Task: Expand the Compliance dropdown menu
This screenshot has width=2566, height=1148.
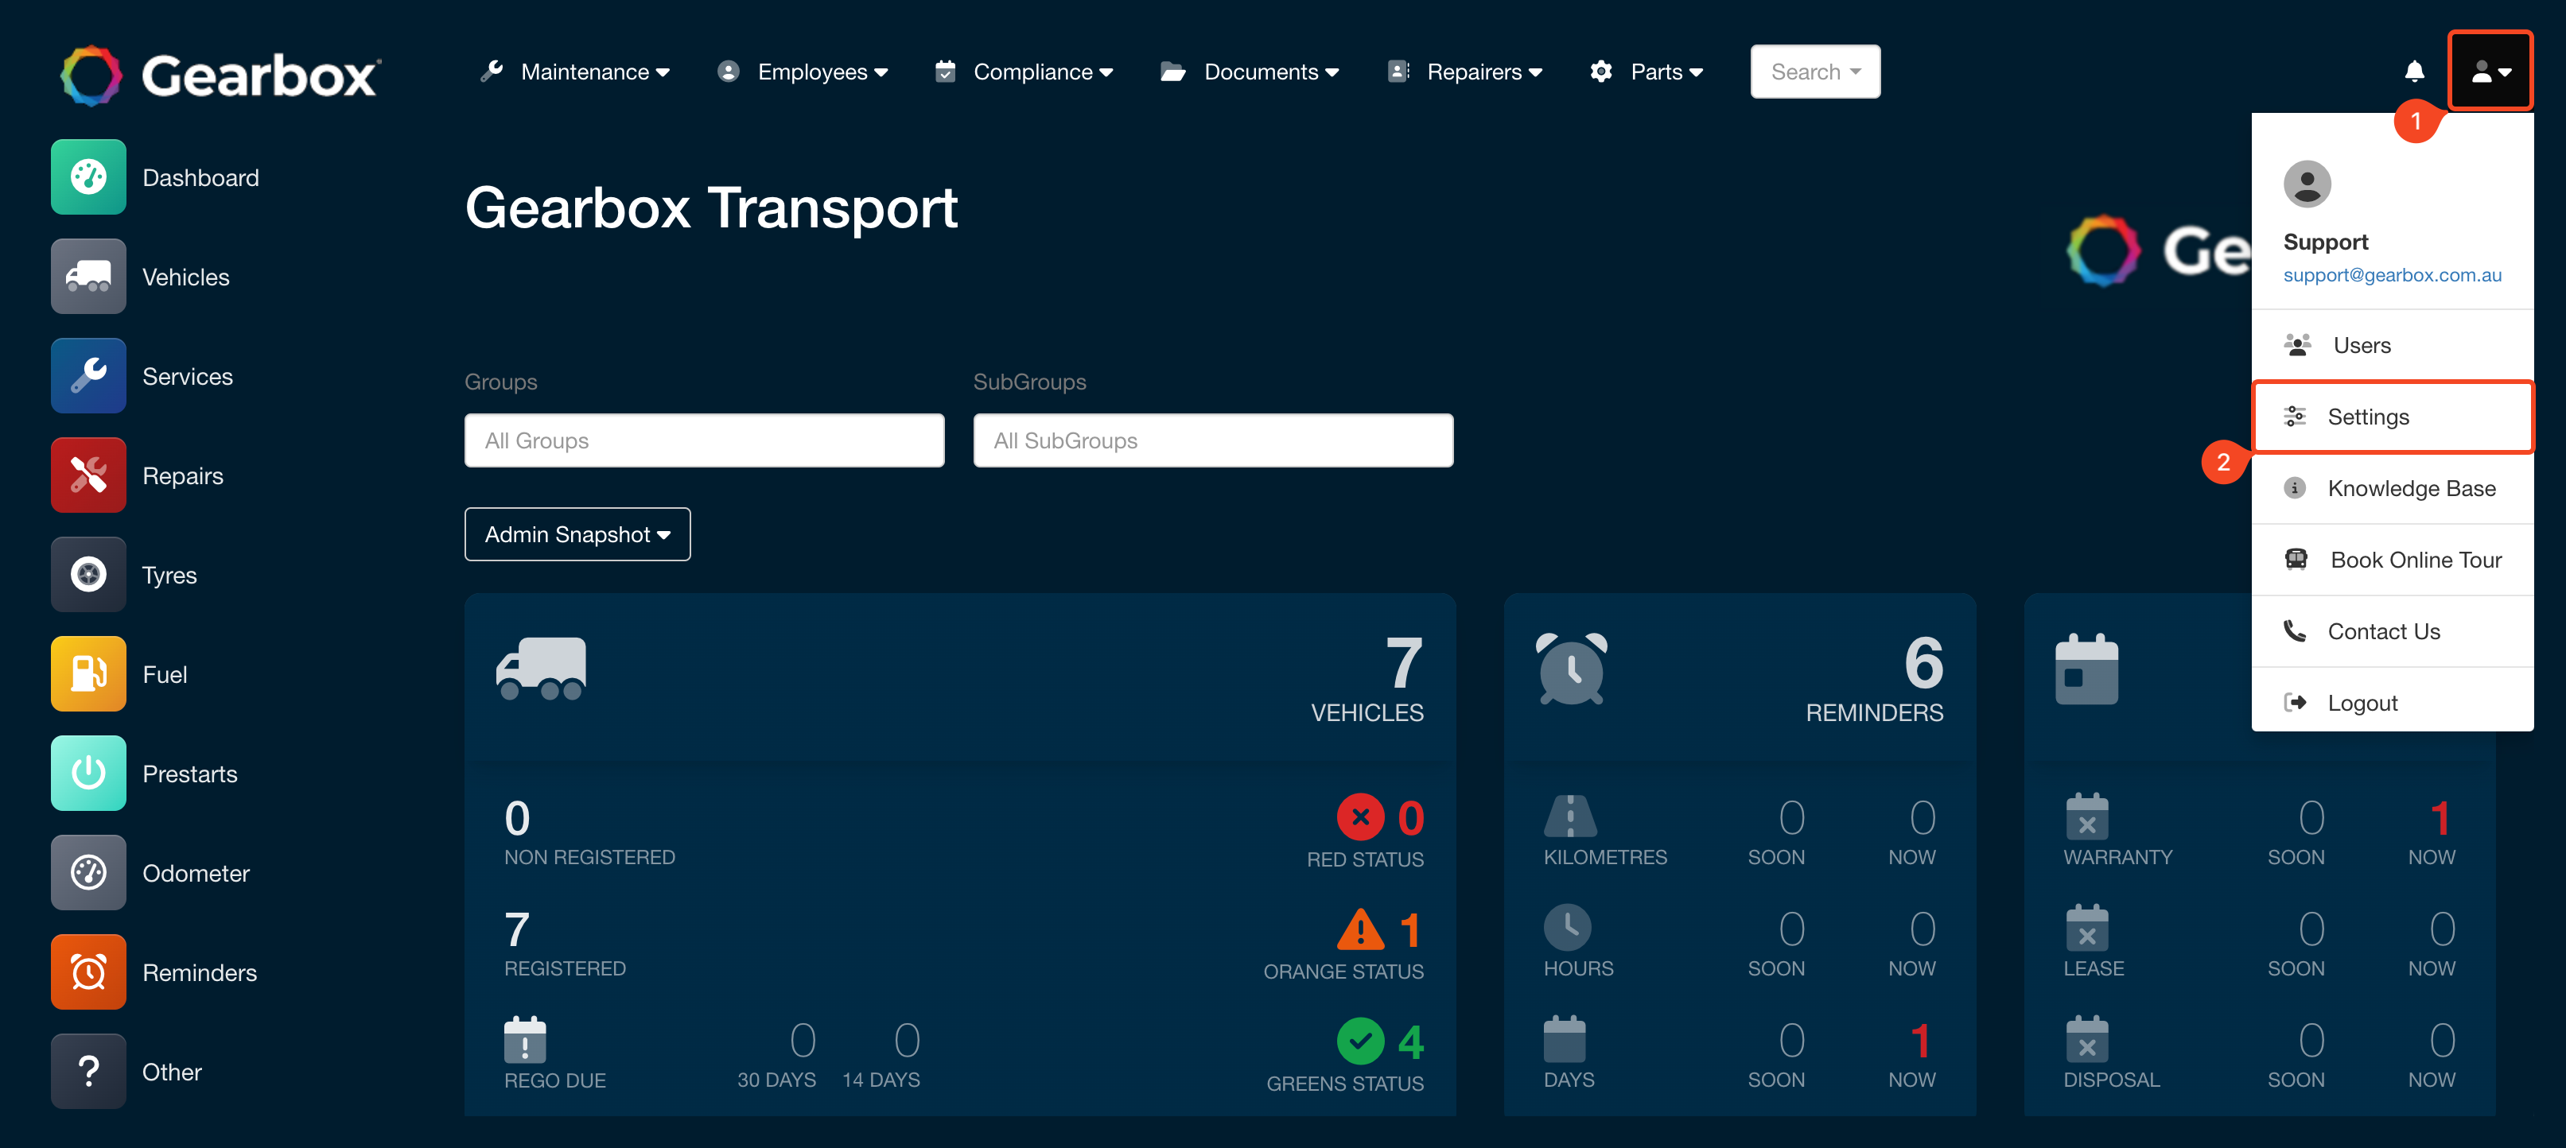Action: [1023, 72]
